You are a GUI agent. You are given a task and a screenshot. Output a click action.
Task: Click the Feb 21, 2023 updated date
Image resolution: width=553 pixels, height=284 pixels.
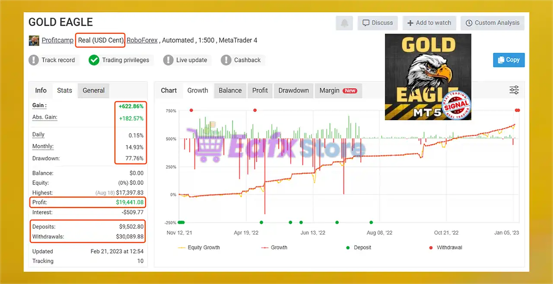pyautogui.click(x=117, y=252)
